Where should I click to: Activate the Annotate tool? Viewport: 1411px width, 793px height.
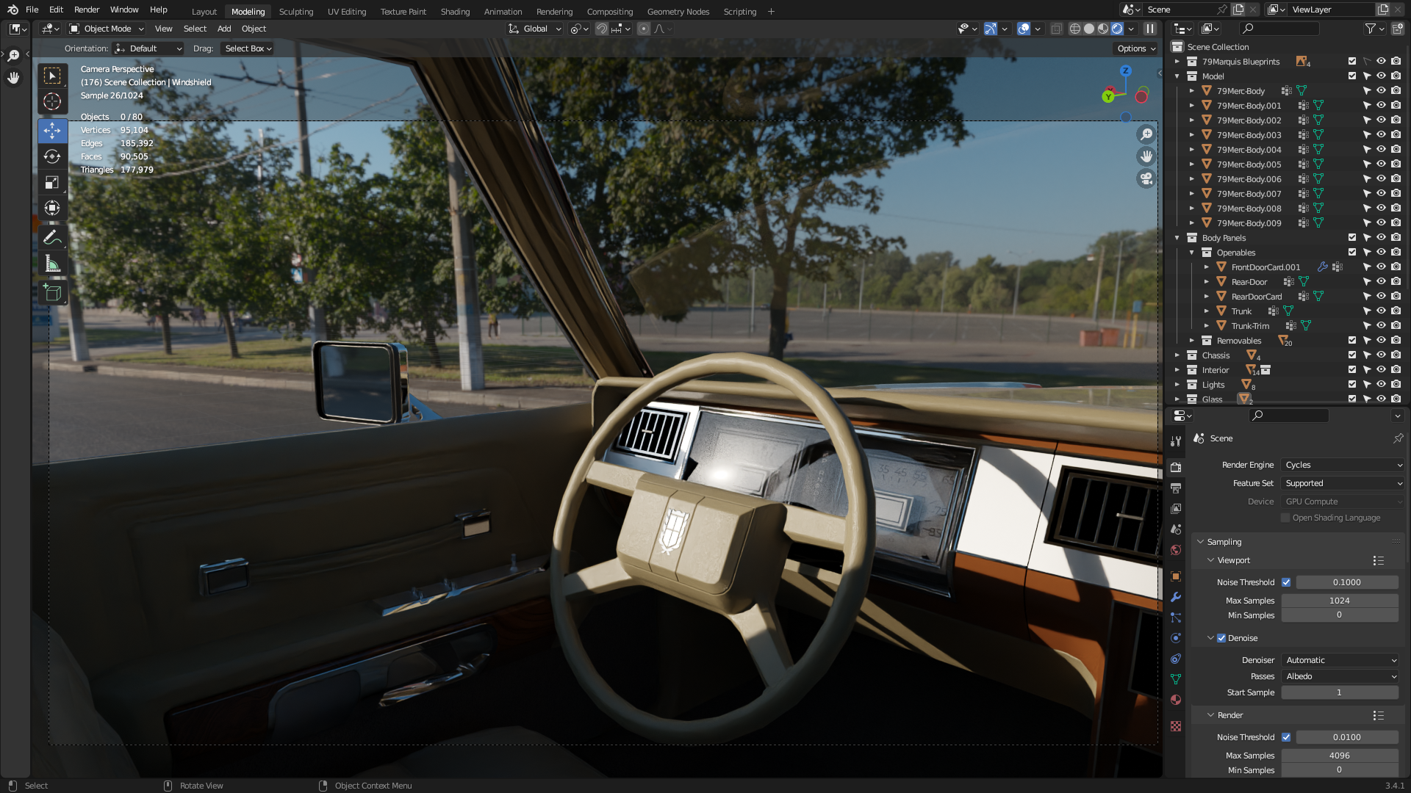[x=52, y=237]
